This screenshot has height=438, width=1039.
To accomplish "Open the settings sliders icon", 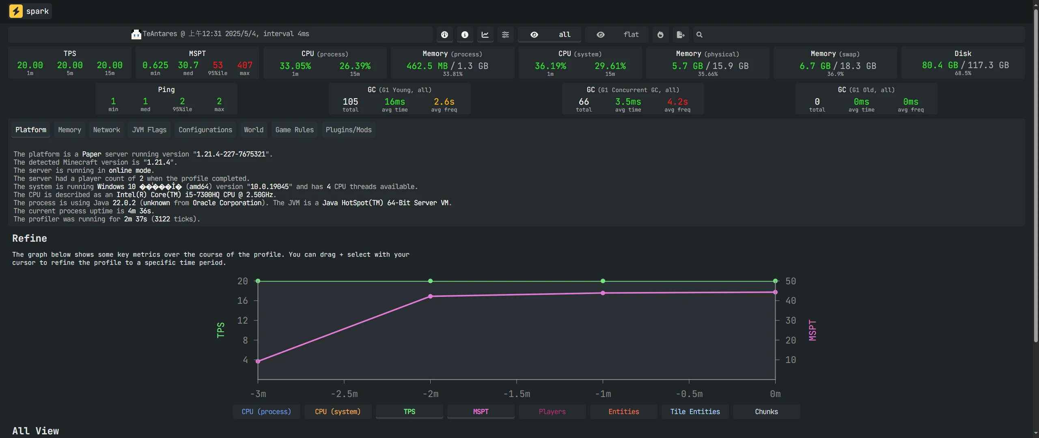I will (505, 35).
